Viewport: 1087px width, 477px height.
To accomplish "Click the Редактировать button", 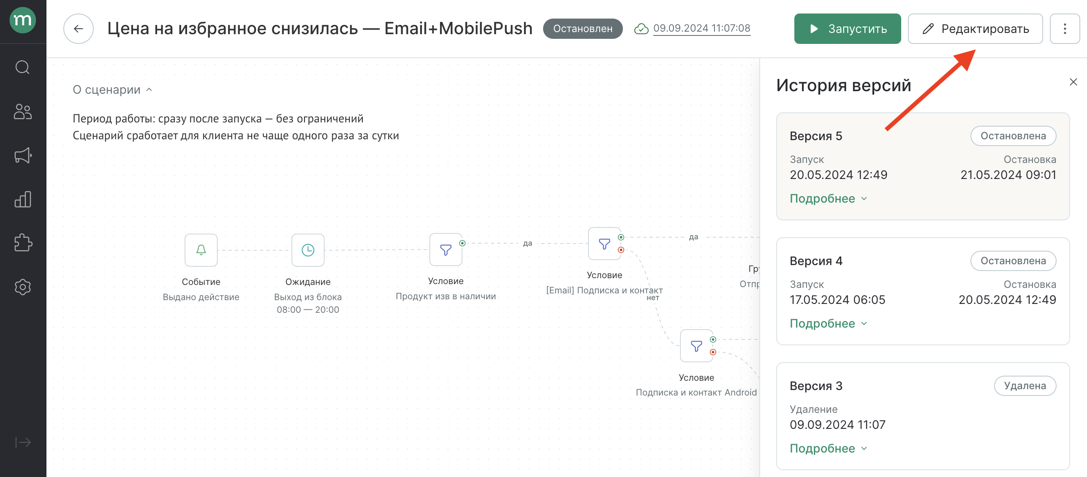I will point(976,29).
